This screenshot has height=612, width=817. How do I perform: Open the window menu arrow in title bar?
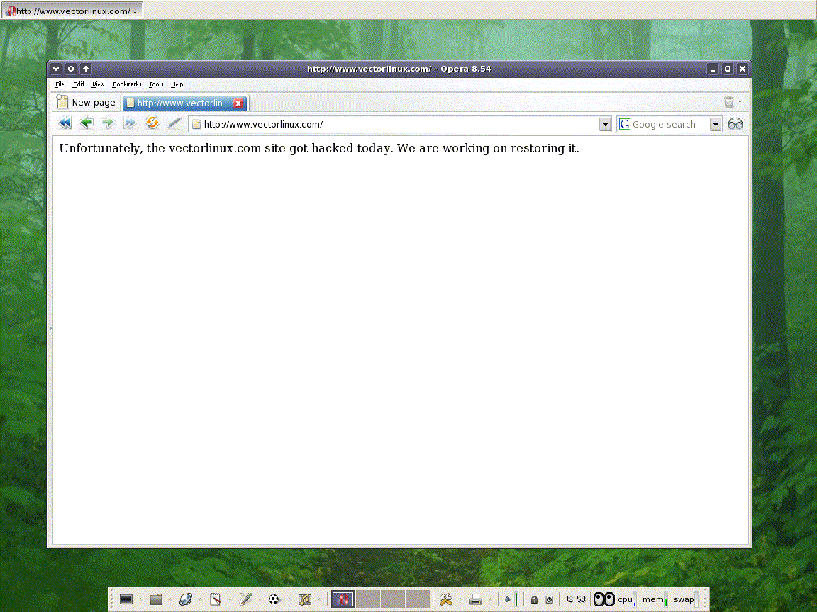tap(56, 69)
